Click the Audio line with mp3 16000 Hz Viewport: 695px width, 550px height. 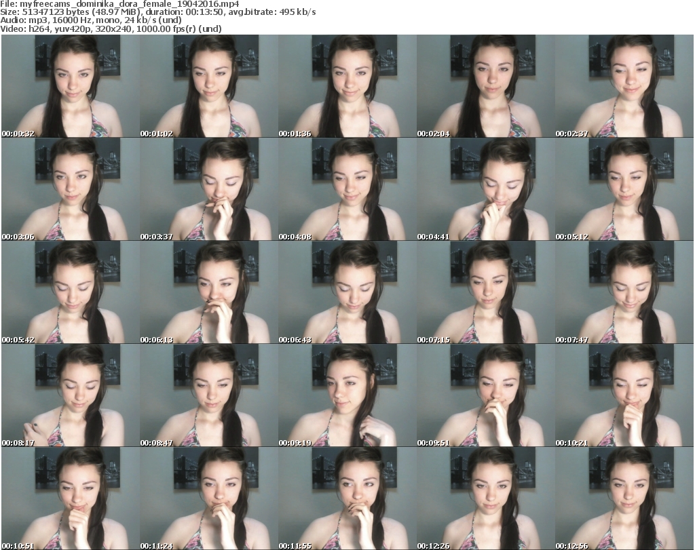point(91,20)
